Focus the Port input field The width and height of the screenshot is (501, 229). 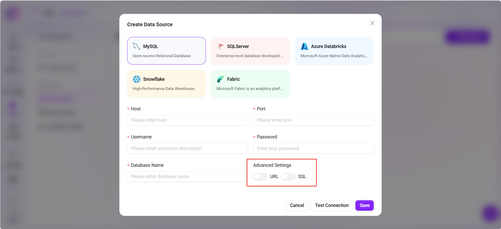[x=313, y=120]
